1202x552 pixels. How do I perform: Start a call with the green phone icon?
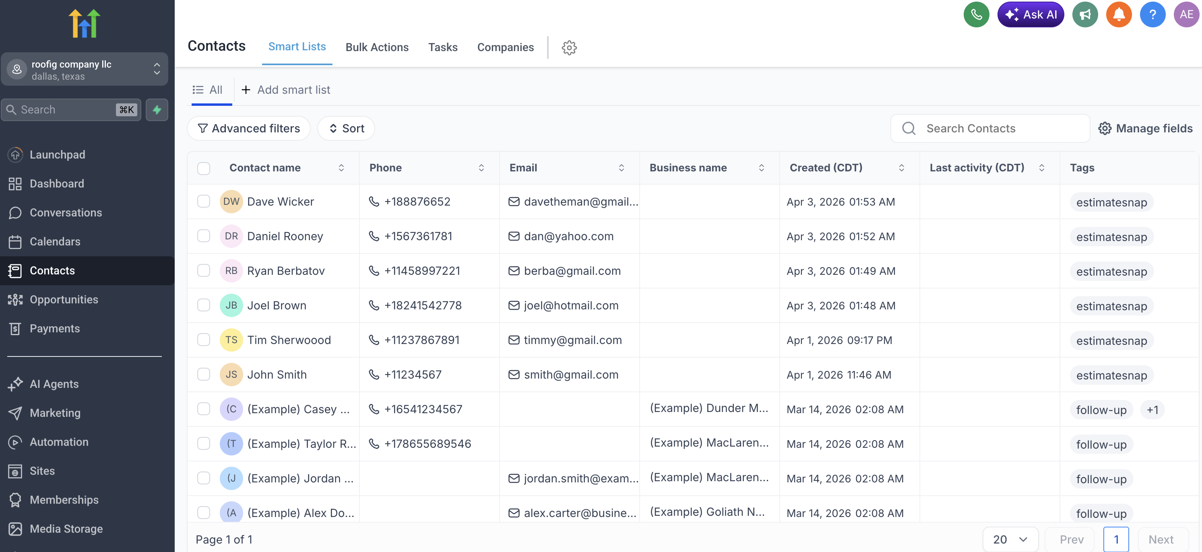[976, 14]
